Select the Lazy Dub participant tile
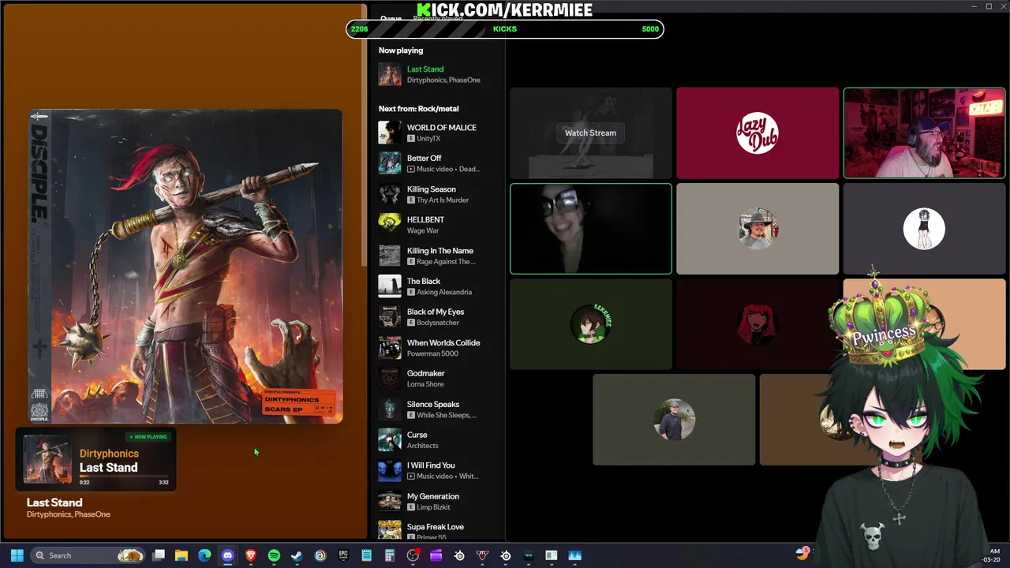Viewport: 1010px width, 568px height. pos(757,133)
